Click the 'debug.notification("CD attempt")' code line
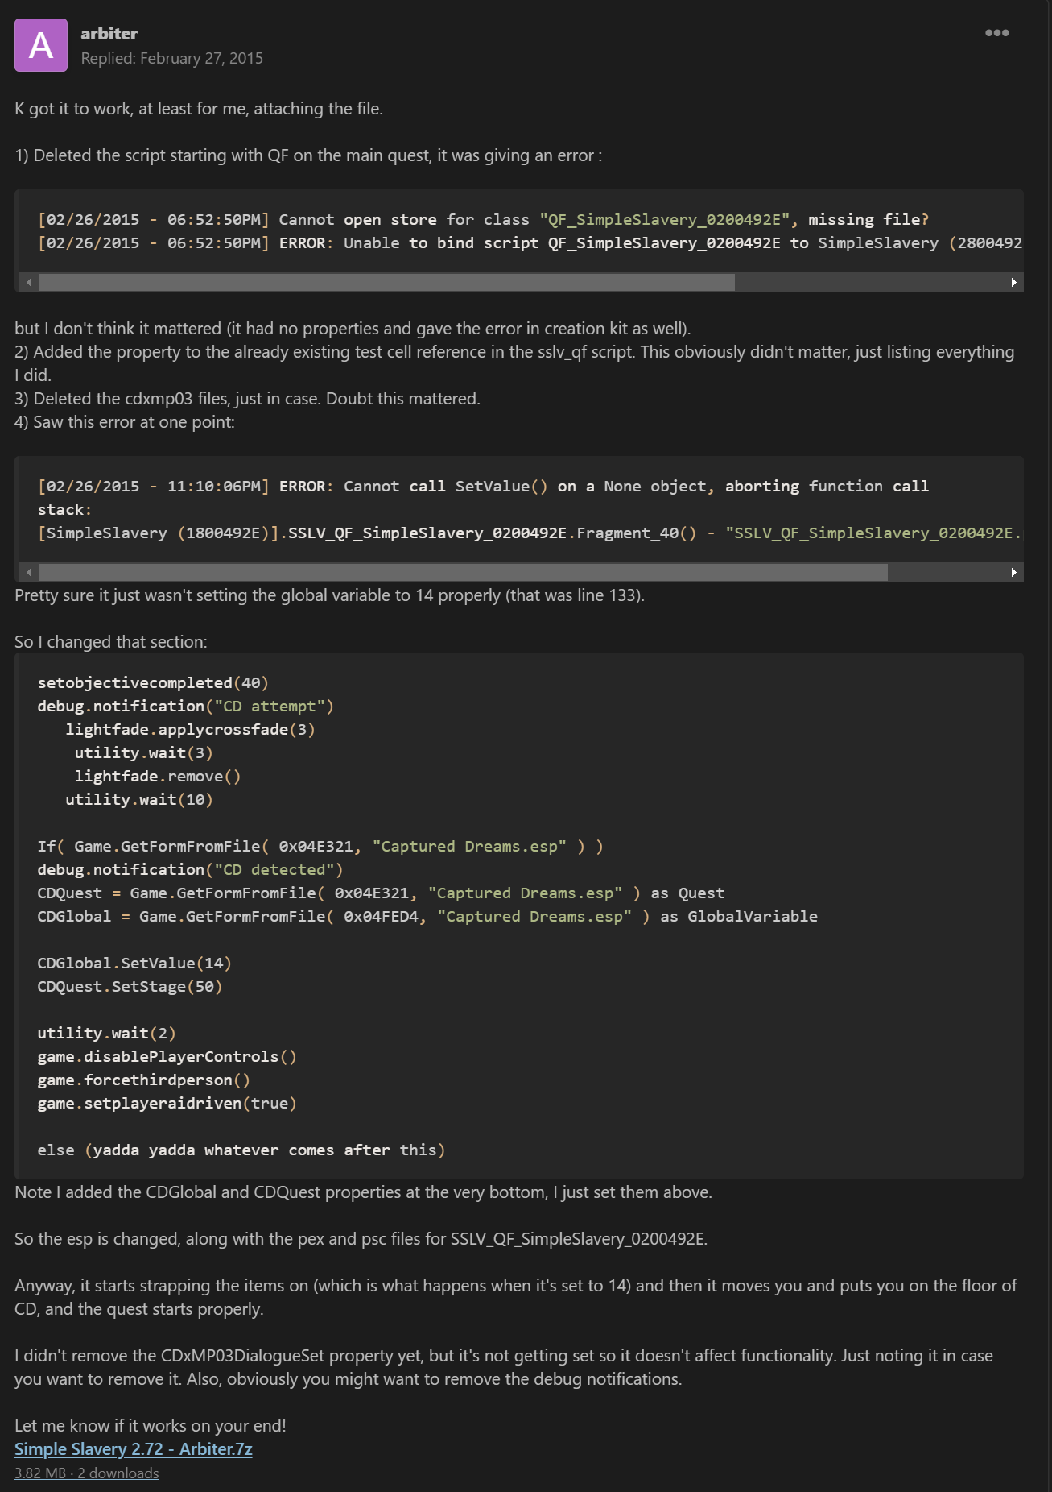1052x1492 pixels. [x=185, y=706]
